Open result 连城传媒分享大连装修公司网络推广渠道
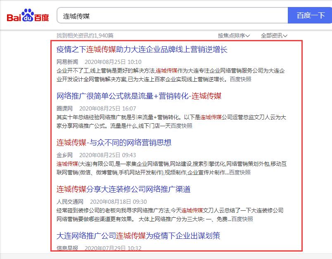Image resolution: width=332 pixels, height=259 pixels. (123, 189)
